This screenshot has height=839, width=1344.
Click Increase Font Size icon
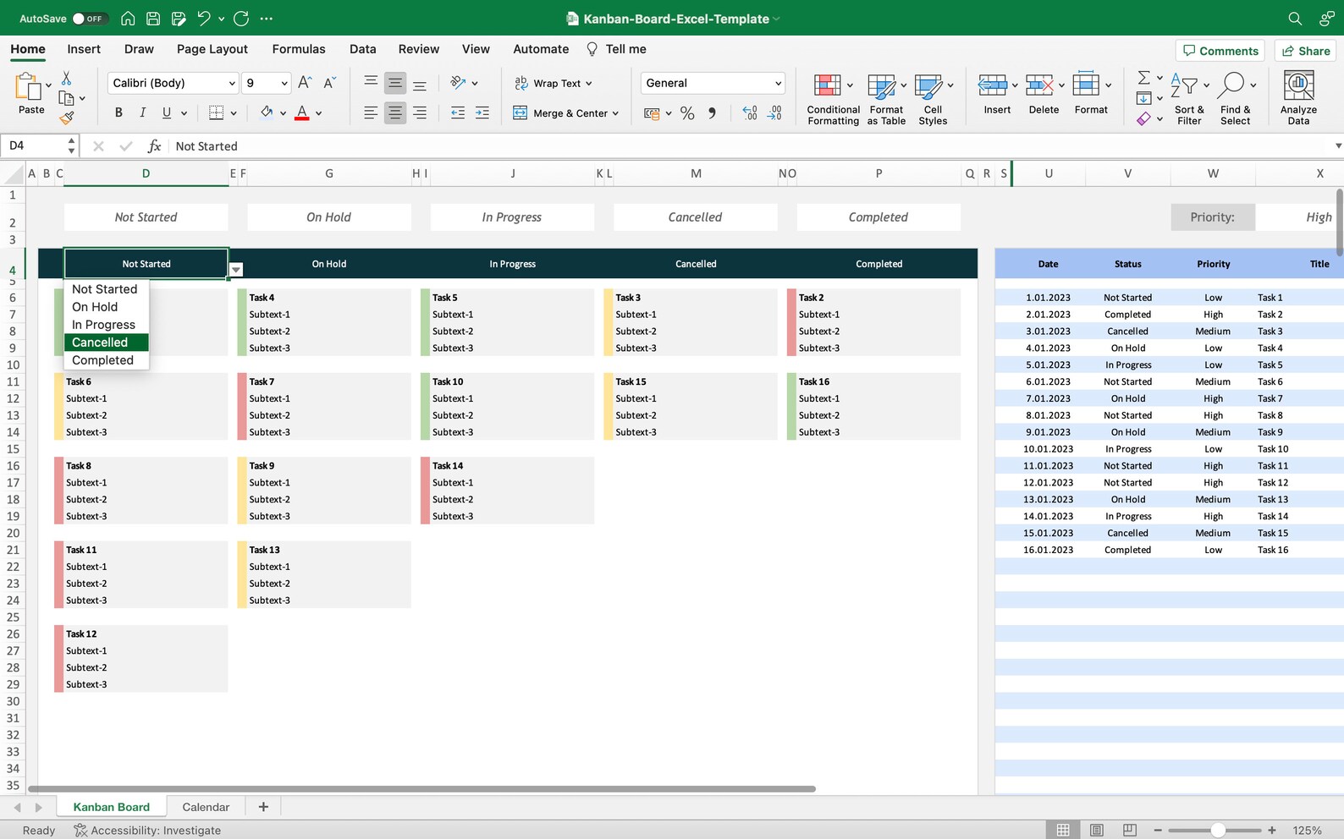tap(306, 82)
